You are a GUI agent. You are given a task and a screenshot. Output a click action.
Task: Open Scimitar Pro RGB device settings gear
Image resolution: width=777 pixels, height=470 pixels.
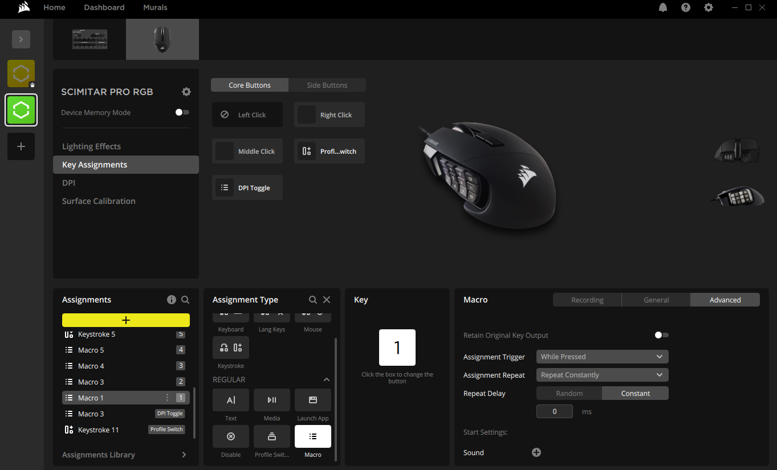186,92
